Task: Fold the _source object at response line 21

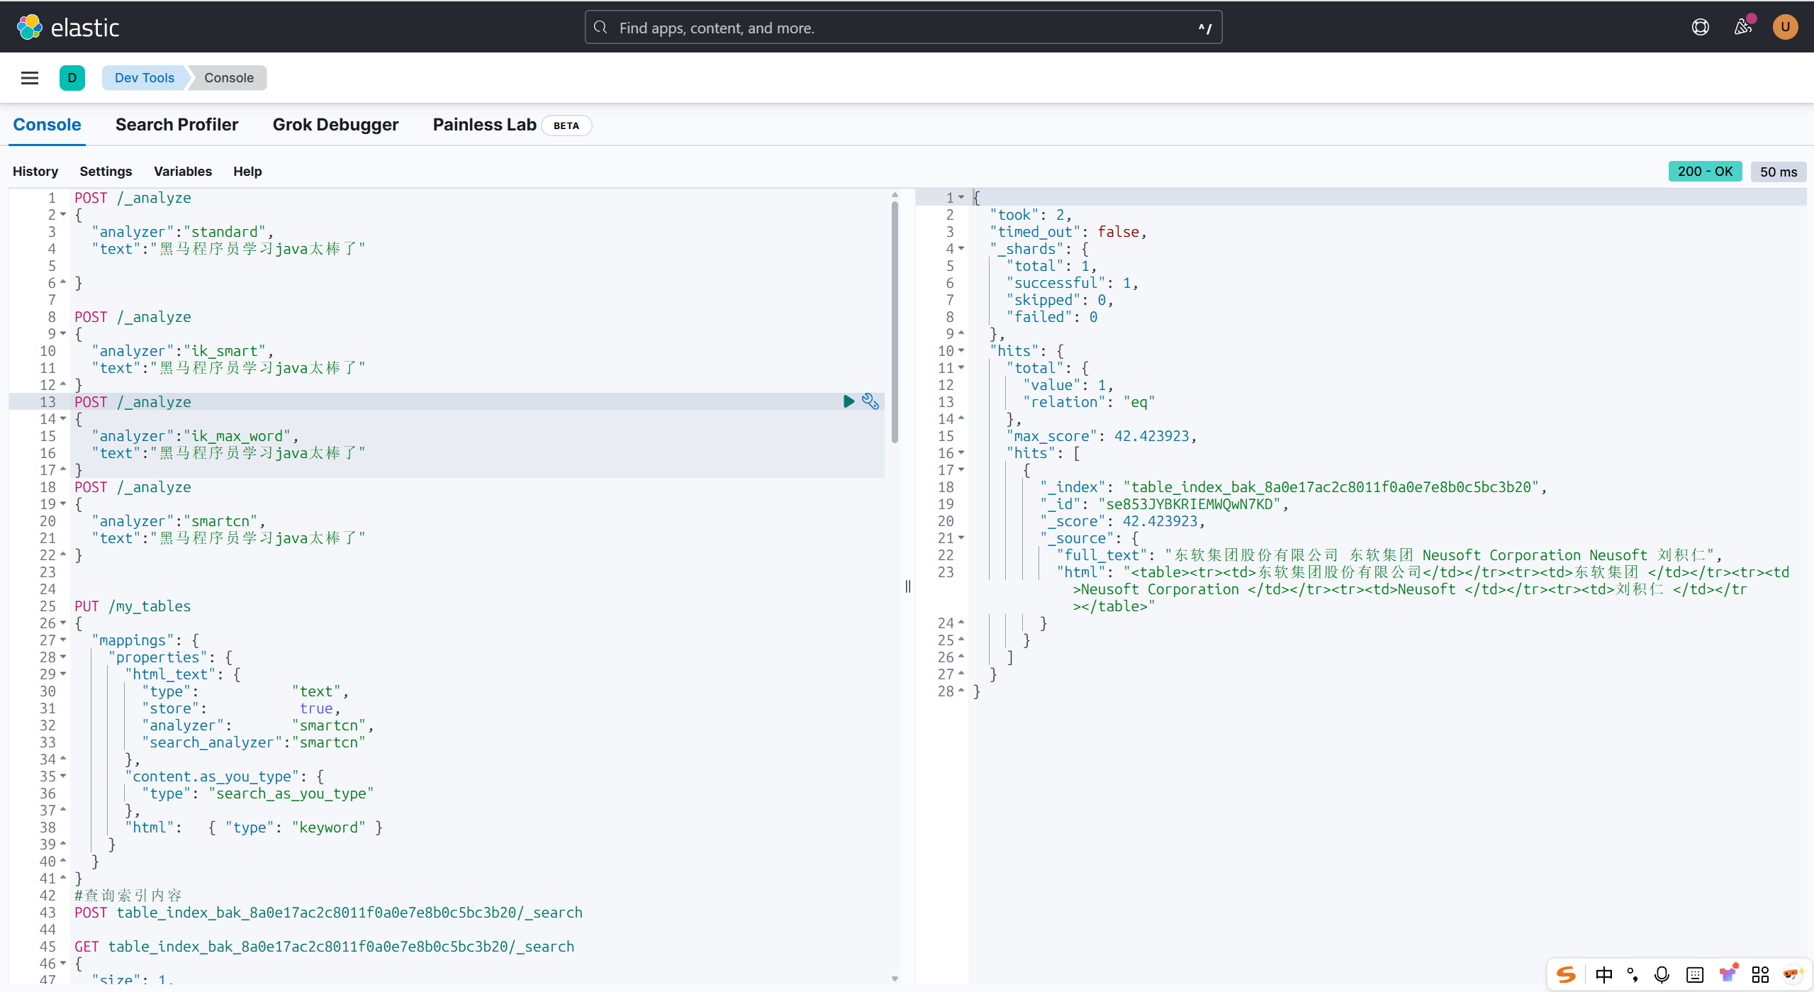Action: point(961,538)
